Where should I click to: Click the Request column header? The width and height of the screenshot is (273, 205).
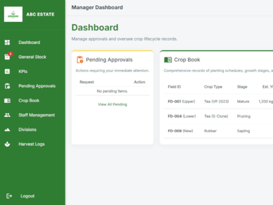pos(87,82)
